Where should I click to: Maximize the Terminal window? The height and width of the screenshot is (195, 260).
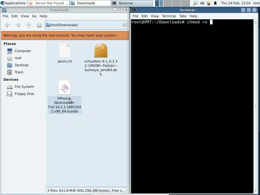coord(249,10)
